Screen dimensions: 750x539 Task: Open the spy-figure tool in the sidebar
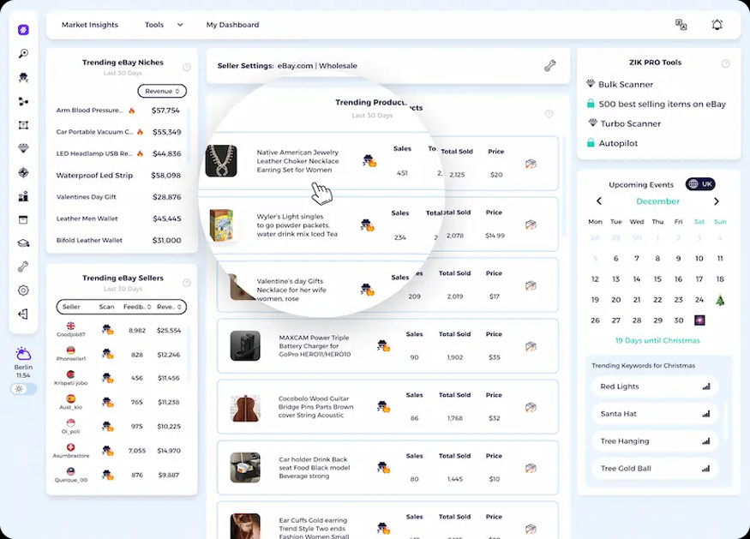point(23,77)
